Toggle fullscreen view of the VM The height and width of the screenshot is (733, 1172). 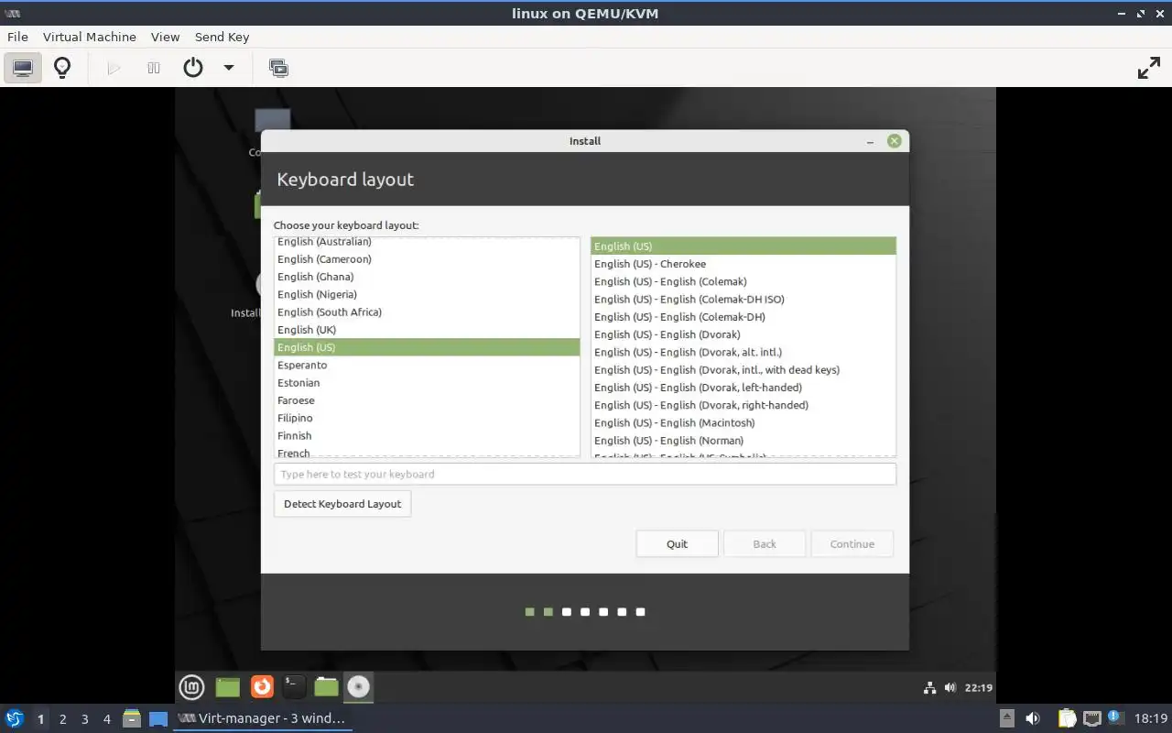(1148, 68)
